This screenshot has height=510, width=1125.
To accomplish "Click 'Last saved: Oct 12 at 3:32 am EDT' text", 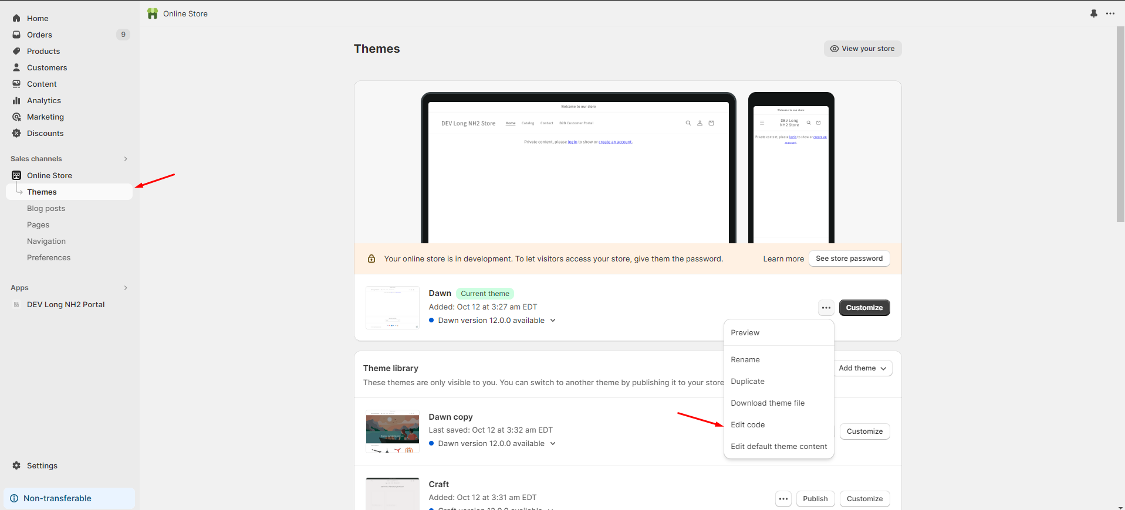I will [491, 430].
